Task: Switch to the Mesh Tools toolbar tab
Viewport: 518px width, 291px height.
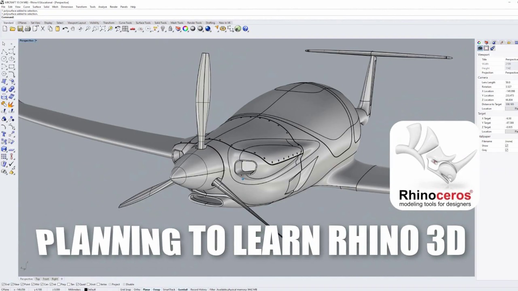Action: coord(177,23)
